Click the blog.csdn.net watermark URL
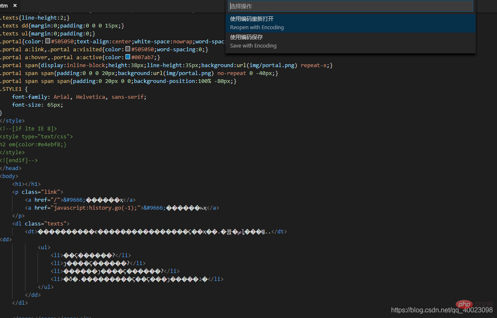The height and width of the screenshot is (318, 497). [x=442, y=310]
